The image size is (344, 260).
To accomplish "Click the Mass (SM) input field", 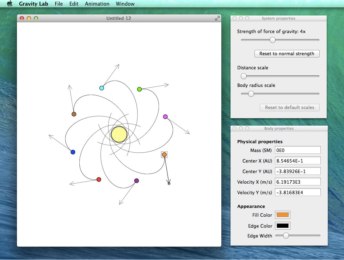I will tap(298, 150).
